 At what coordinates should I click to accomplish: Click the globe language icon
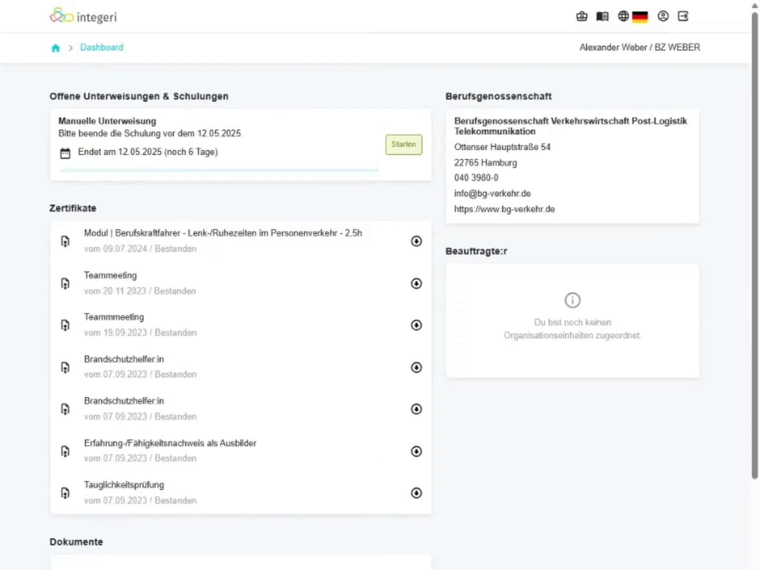pos(623,16)
